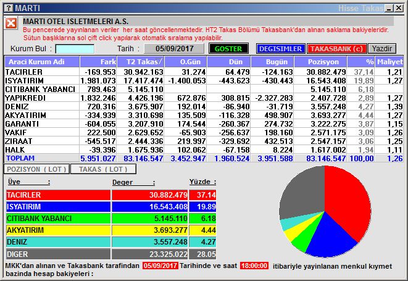Select DENIZ row in table
This screenshot has width=408, height=281.
[204, 106]
